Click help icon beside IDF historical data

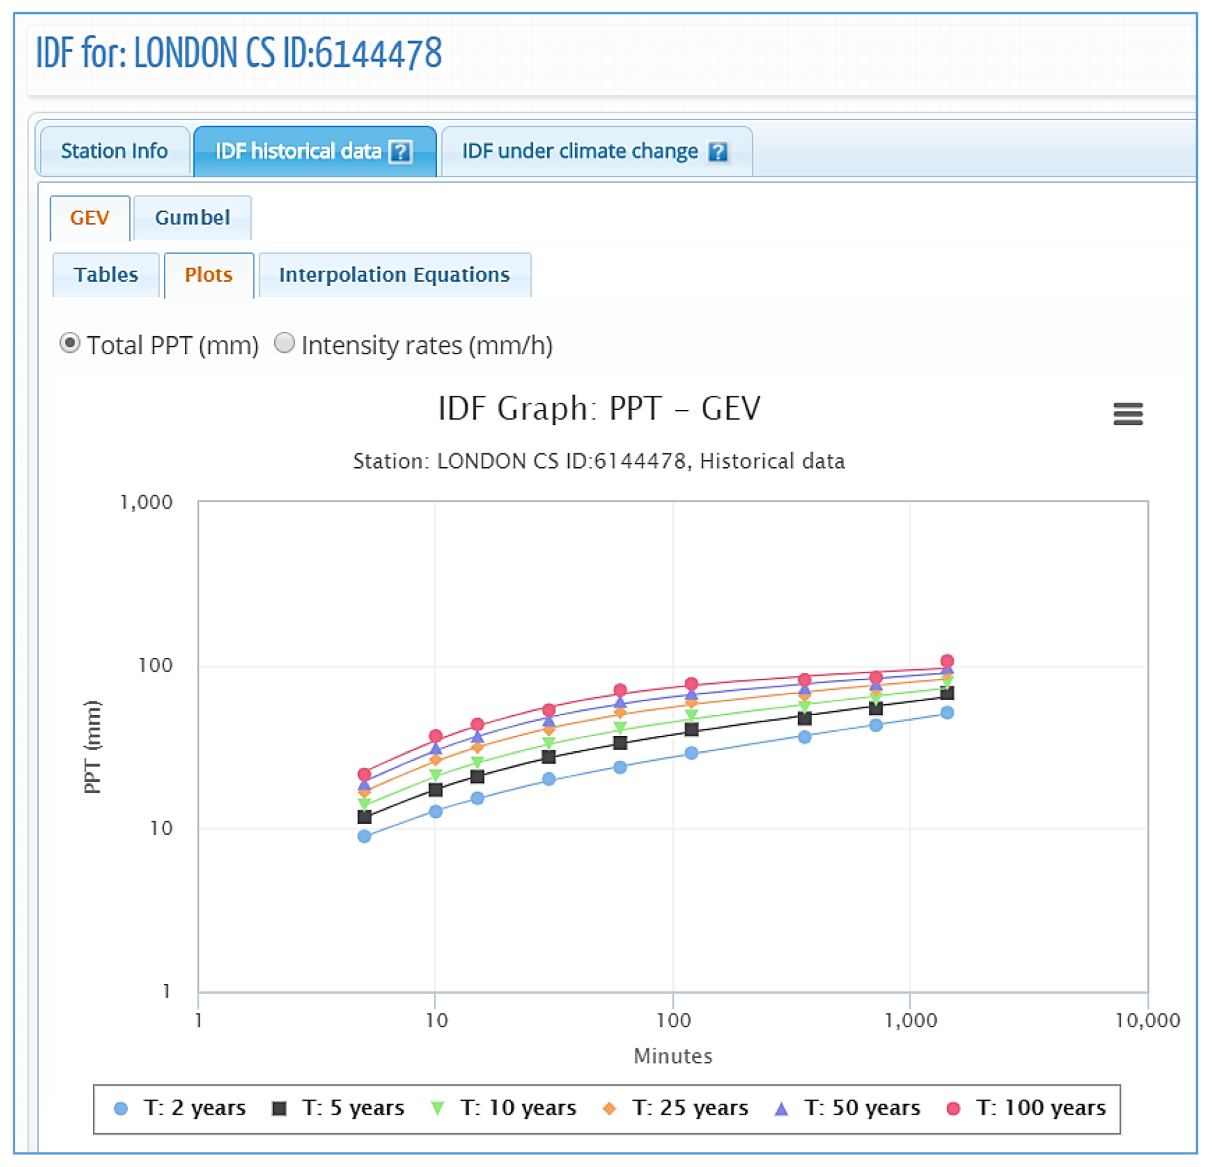point(400,152)
